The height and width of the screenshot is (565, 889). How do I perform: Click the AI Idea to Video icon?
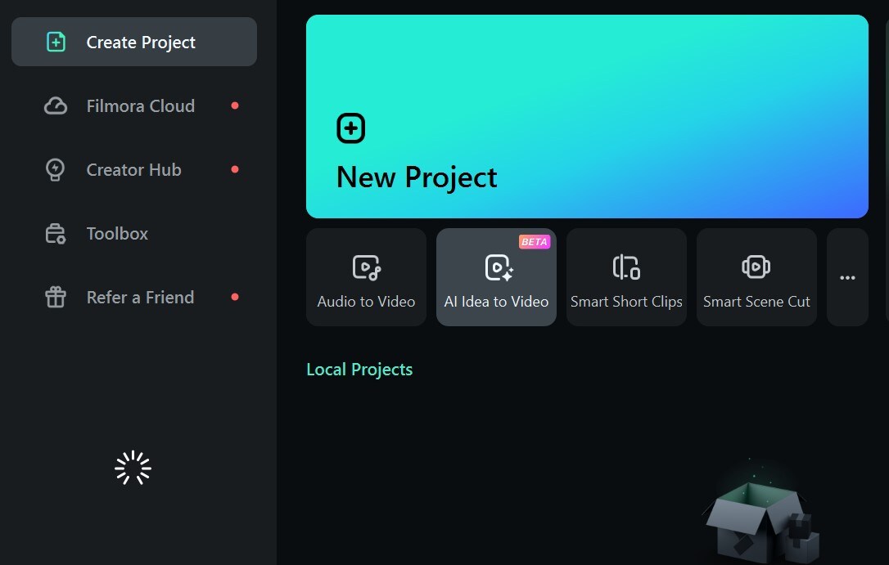499,267
